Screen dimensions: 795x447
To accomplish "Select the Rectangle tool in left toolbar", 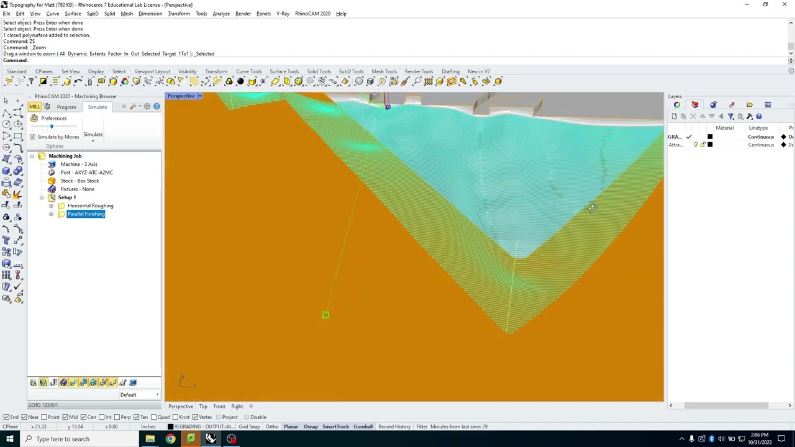I will pyautogui.click(x=17, y=135).
